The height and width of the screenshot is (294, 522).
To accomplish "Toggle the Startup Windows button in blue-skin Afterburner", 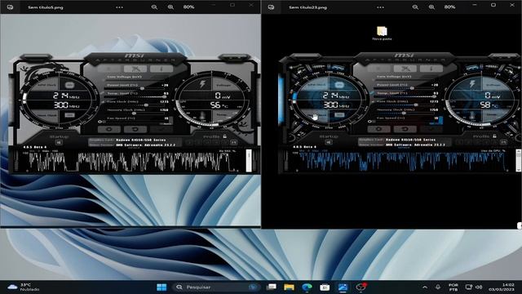I will click(329, 142).
